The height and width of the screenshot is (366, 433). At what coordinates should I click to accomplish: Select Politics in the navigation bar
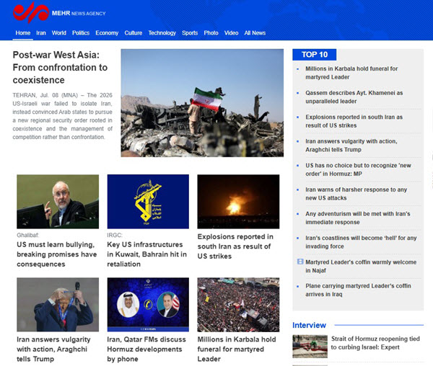[81, 33]
